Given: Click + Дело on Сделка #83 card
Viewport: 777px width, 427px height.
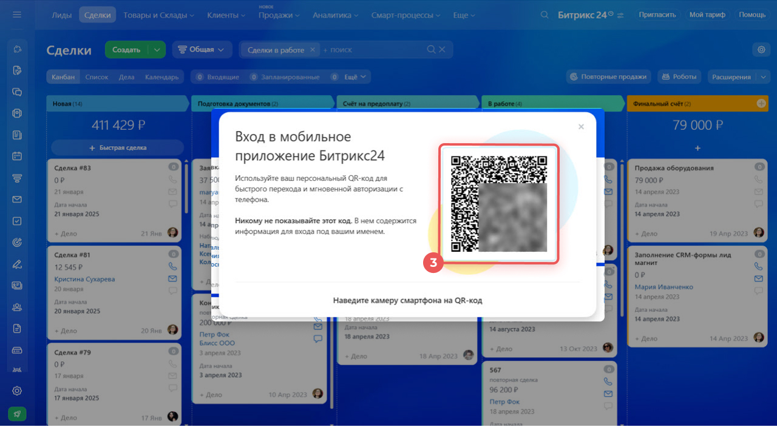Looking at the screenshot, I should [x=66, y=233].
